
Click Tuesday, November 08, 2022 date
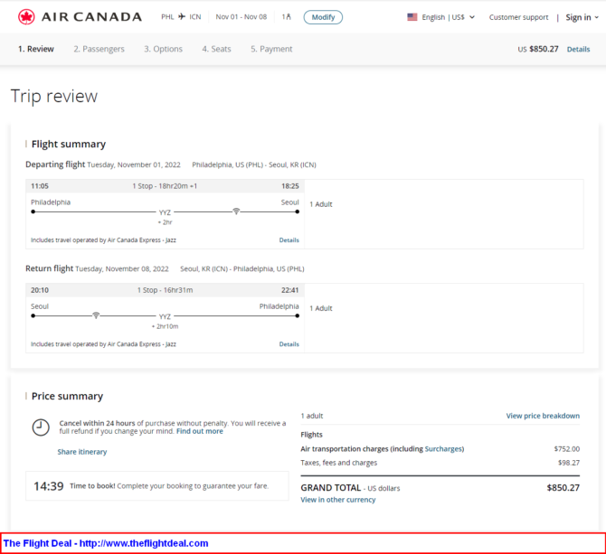(122, 268)
